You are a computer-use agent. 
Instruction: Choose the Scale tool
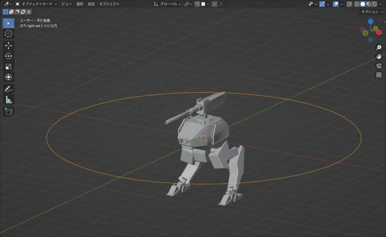point(8,67)
